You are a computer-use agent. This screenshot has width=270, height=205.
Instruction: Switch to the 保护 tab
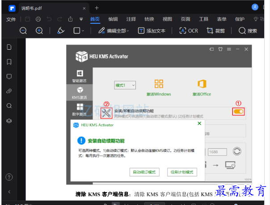click(x=240, y=19)
